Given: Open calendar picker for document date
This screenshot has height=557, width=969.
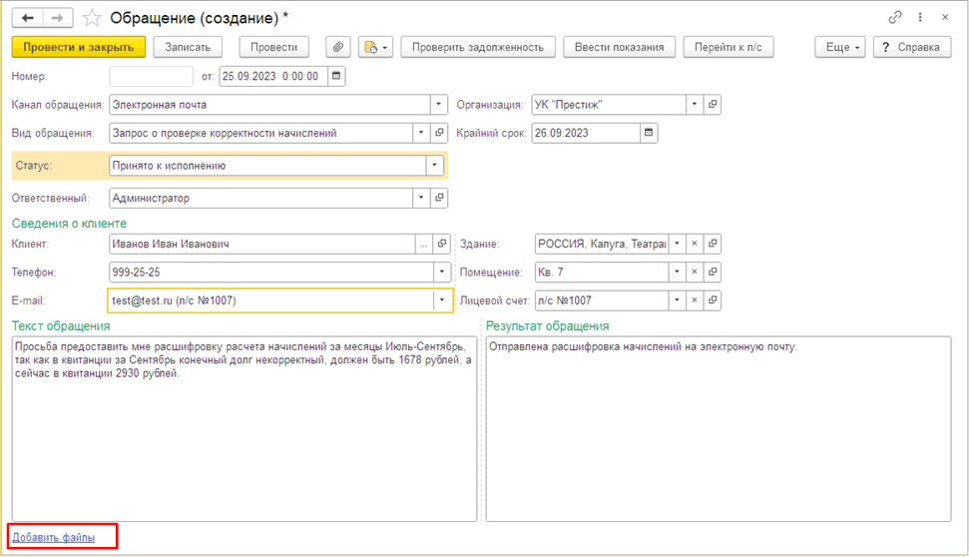Looking at the screenshot, I should [336, 76].
